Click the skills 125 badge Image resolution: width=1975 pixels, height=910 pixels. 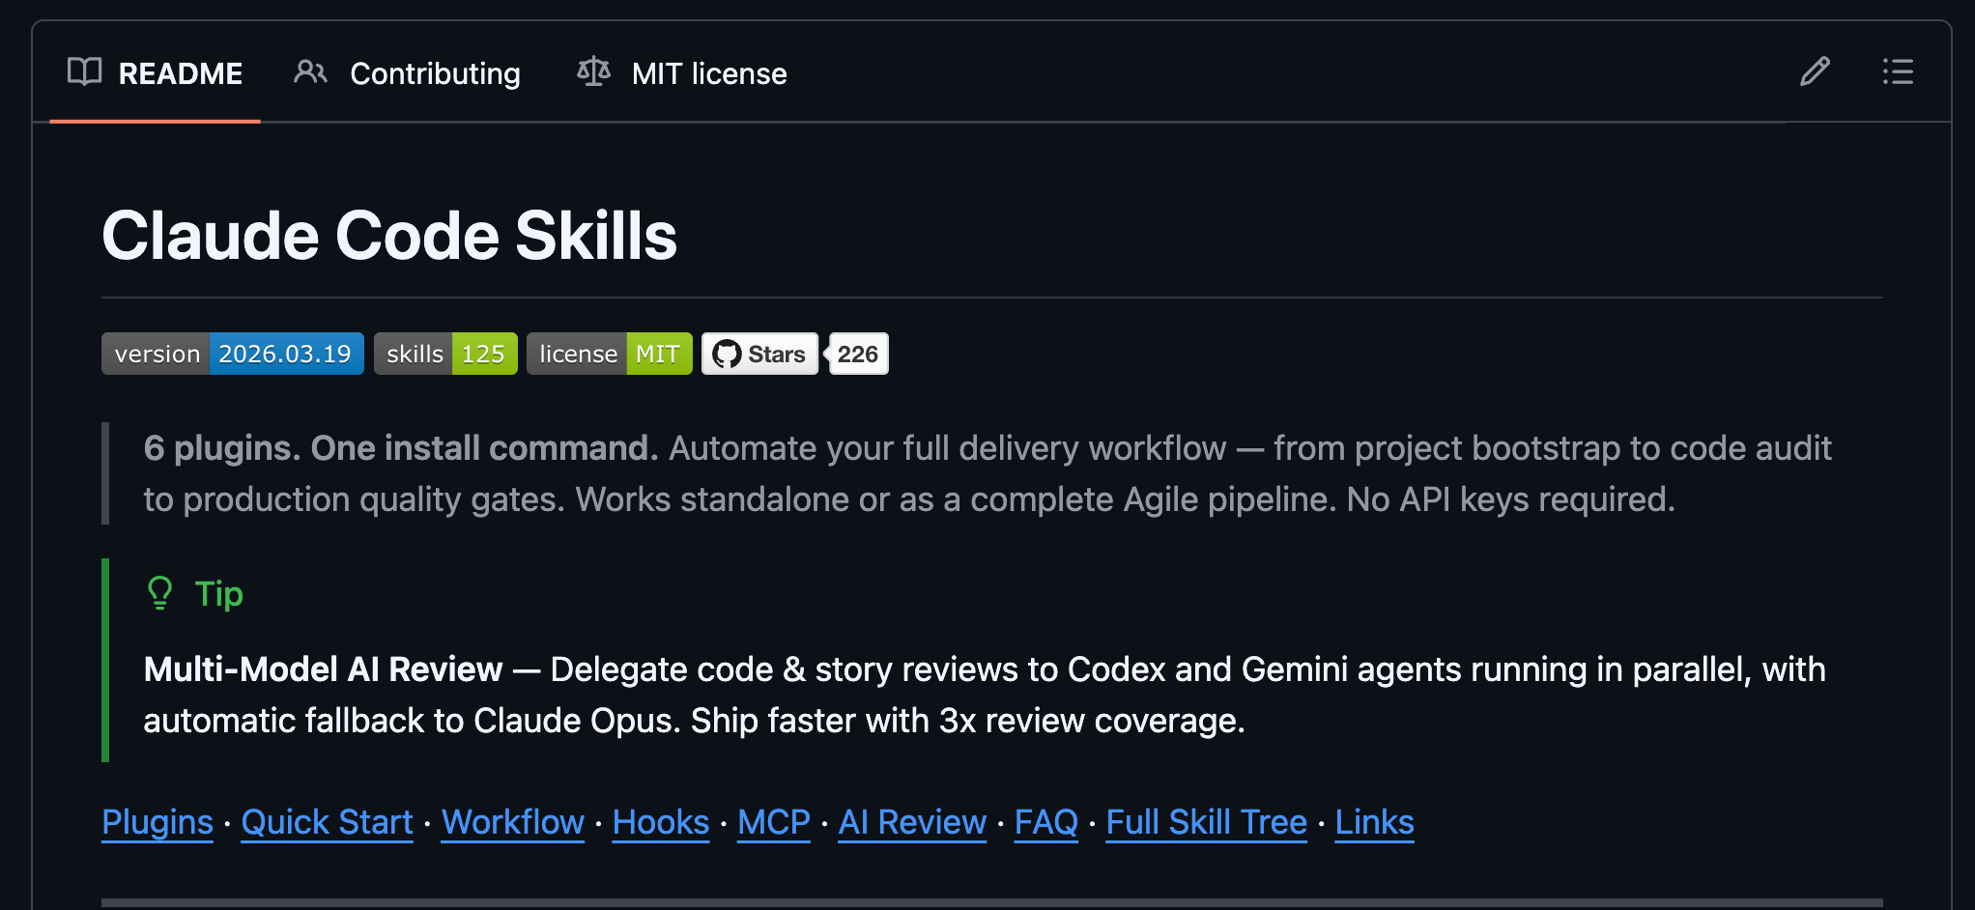(x=445, y=354)
